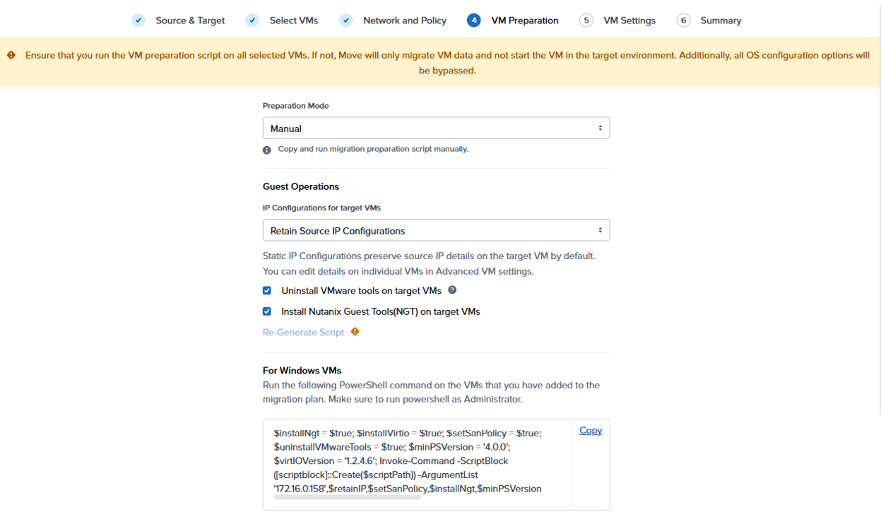Uncheck Uninstall VMware tools on target VMs
Image resolution: width=881 pixels, height=531 pixels.
267,290
